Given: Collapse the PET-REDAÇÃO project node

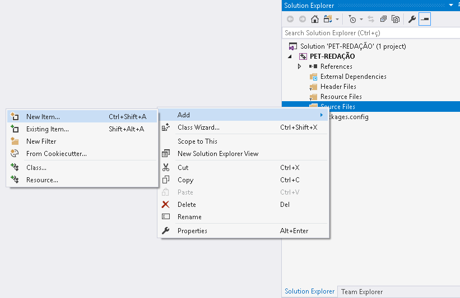Looking at the screenshot, I should coord(290,56).
